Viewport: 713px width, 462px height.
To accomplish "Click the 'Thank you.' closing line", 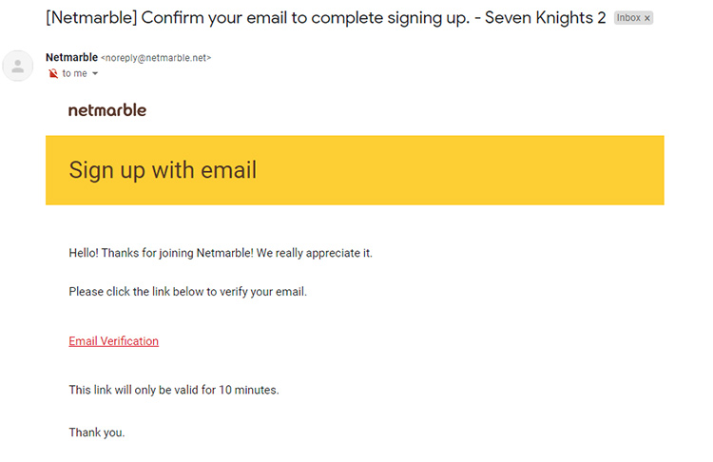I will coord(97,432).
